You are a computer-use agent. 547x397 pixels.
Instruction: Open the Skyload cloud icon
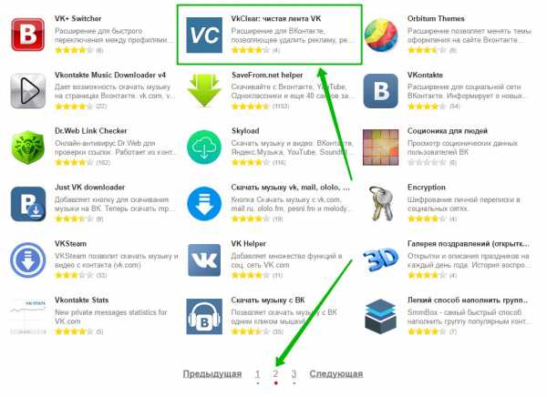pyautogui.click(x=204, y=148)
